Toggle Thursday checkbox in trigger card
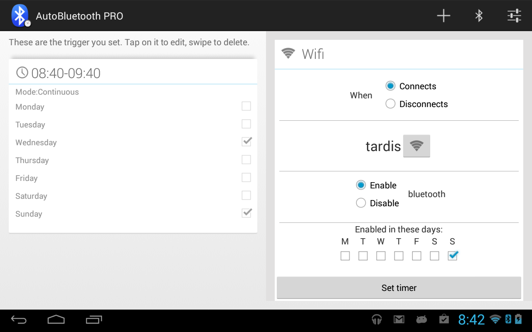This screenshot has height=332, width=532. (246, 160)
